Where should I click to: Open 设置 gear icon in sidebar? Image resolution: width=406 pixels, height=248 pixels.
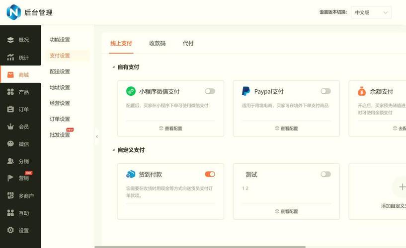pyautogui.click(x=10, y=230)
